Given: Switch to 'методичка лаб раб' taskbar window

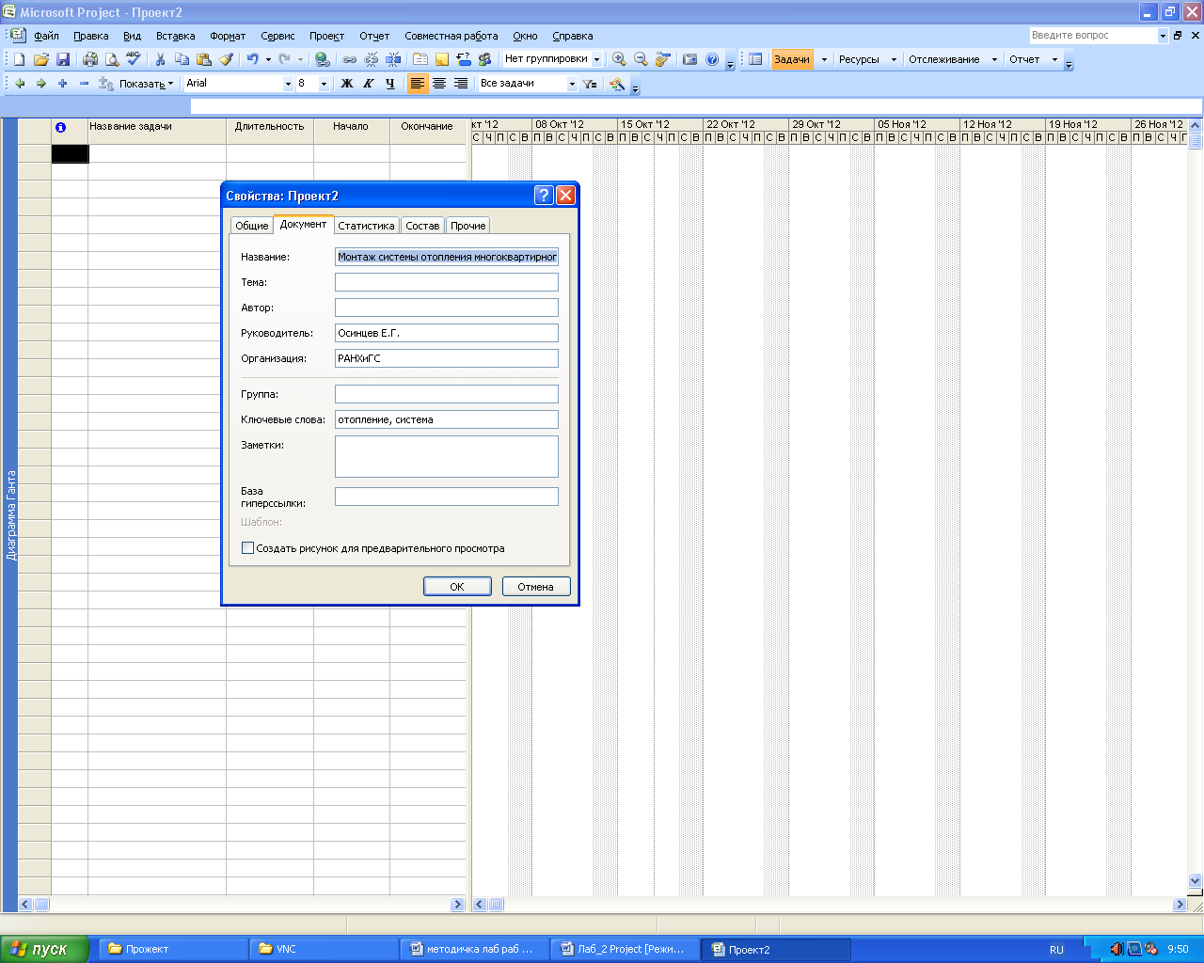Looking at the screenshot, I should (474, 949).
